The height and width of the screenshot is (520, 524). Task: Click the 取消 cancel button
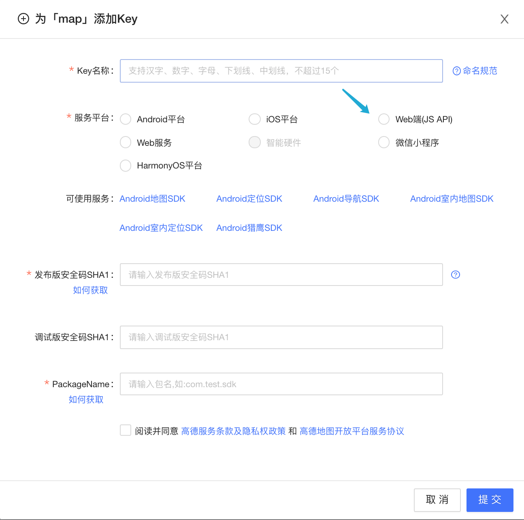[x=437, y=500]
